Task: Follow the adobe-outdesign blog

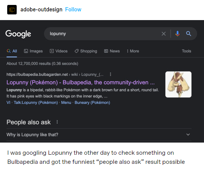Action: point(73,9)
